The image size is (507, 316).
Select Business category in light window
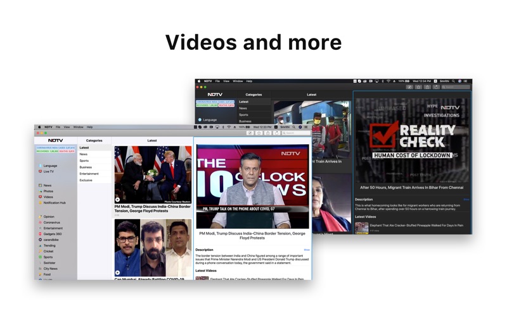pos(94,167)
